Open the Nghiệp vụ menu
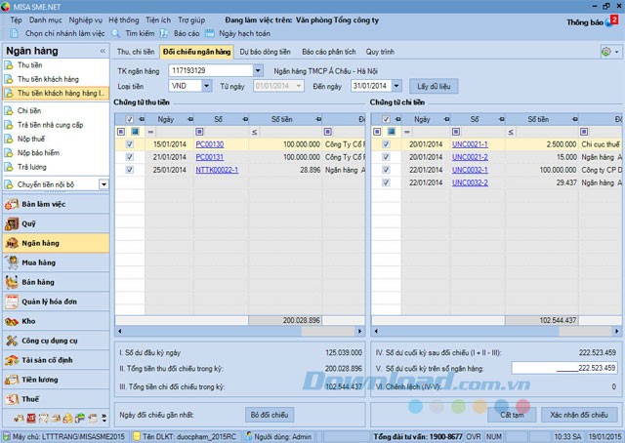The image size is (625, 443). 85,20
